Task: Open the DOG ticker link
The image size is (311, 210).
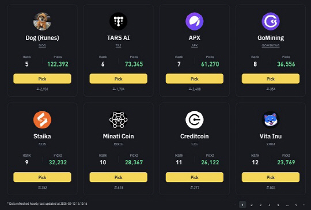Action: (x=42, y=46)
